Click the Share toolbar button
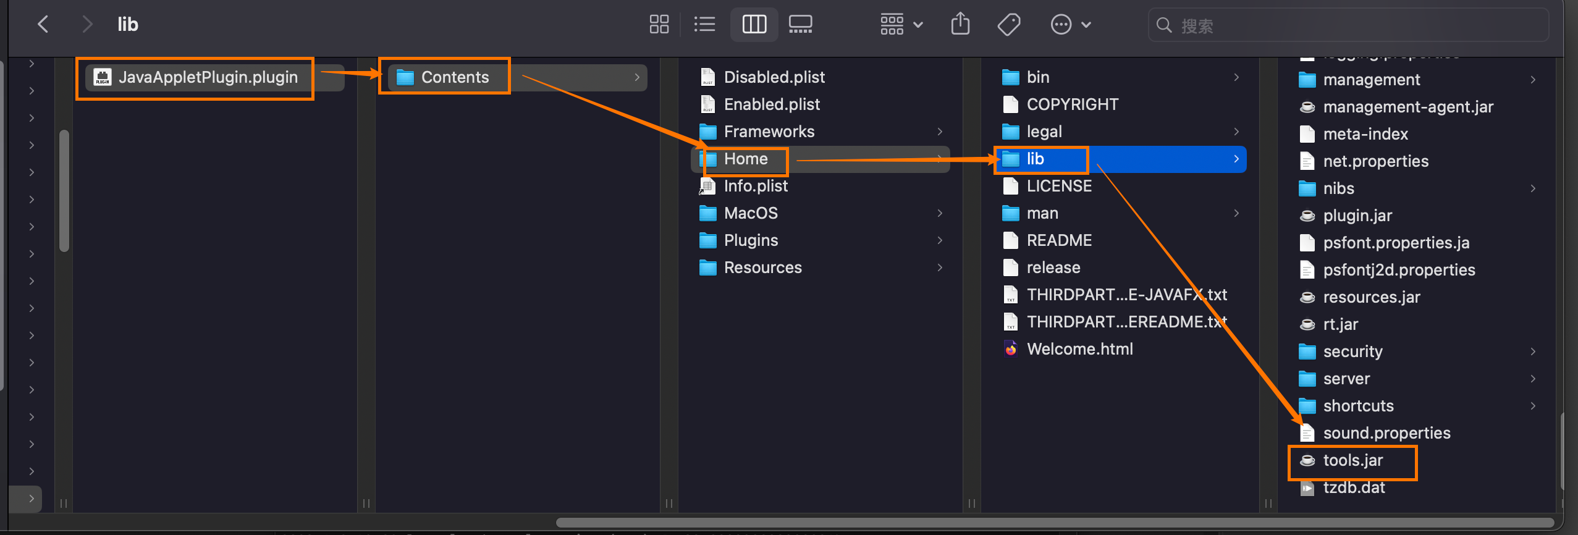This screenshot has width=1578, height=535. [x=960, y=25]
